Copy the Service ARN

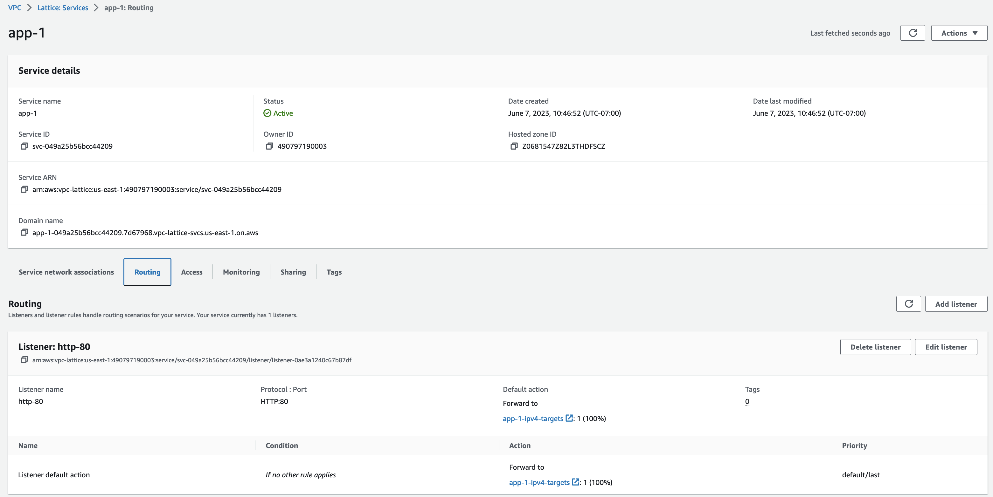click(x=24, y=189)
